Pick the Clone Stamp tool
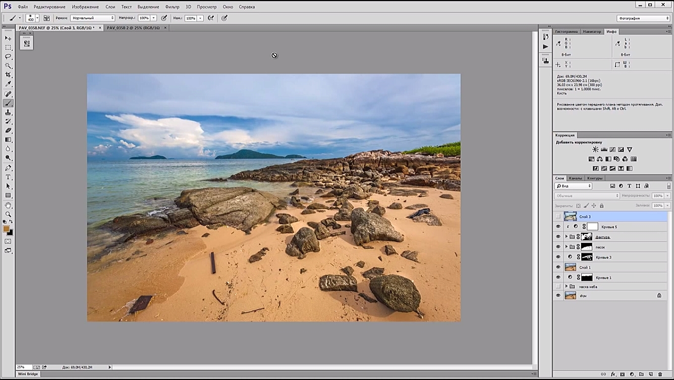Viewport: 674px width, 380px height. 8,112
